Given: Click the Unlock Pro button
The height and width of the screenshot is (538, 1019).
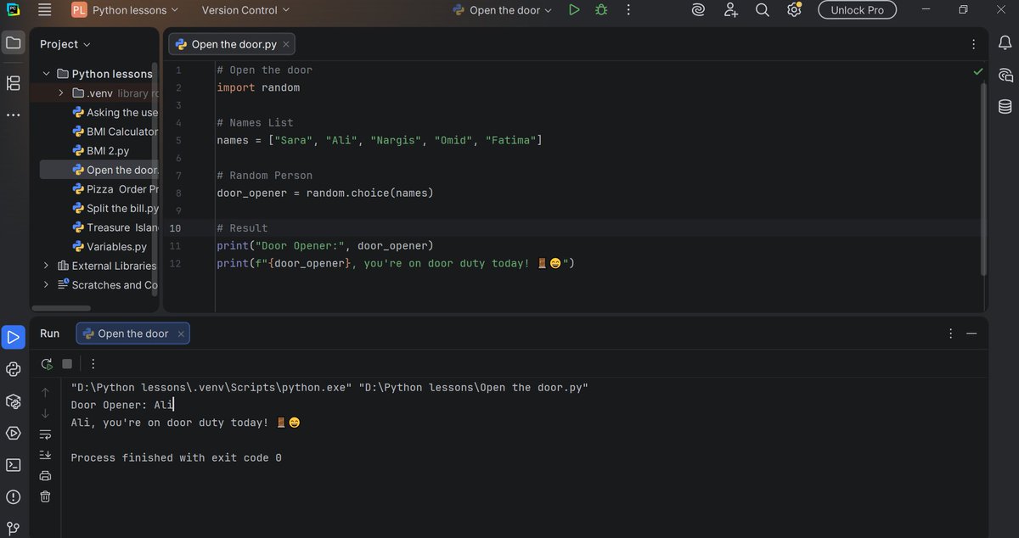Looking at the screenshot, I should click(x=857, y=10).
